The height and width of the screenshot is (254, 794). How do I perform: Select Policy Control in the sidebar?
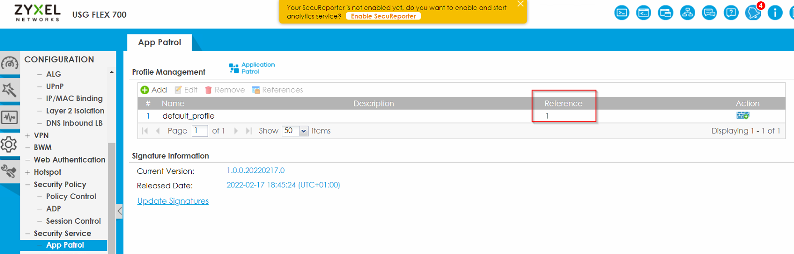[71, 196]
